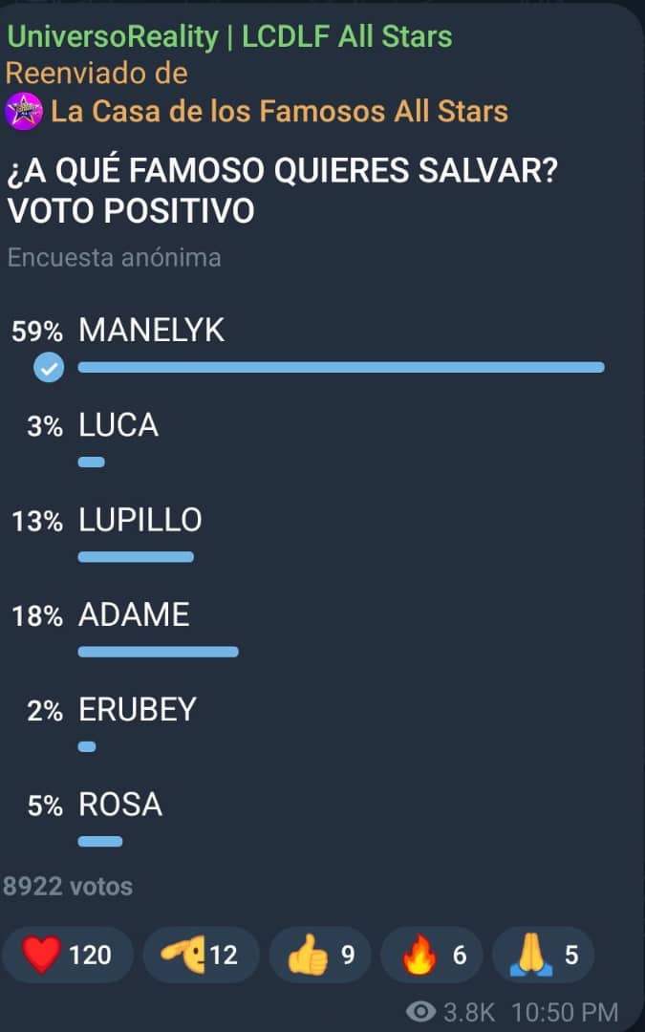Image resolution: width=645 pixels, height=1032 pixels.
Task: Open forwarded source La Casa de los Famosos All Stars
Action: tap(279, 112)
